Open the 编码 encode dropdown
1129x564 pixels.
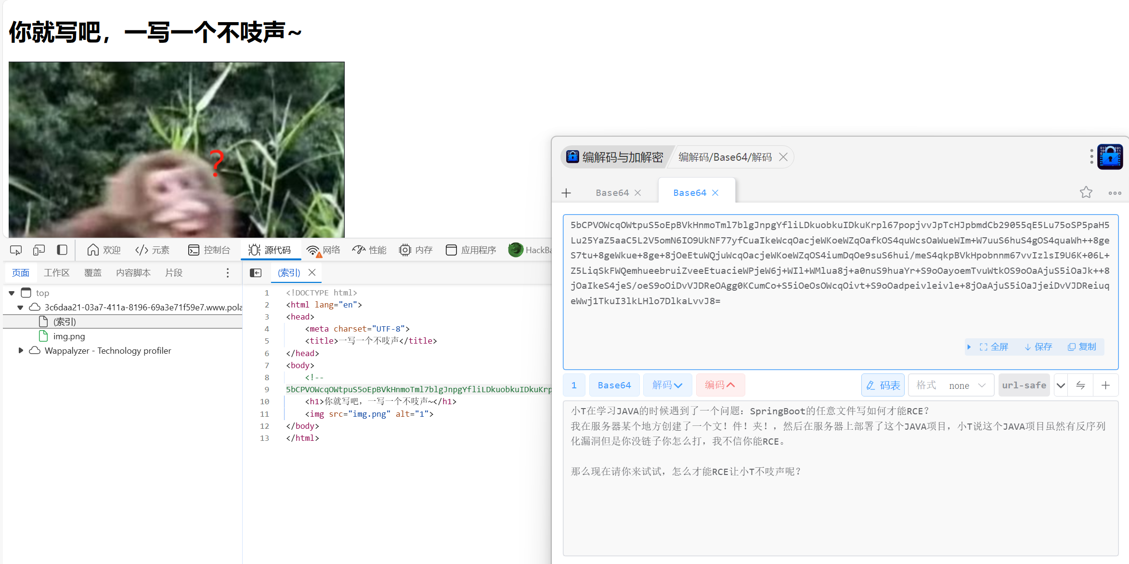tap(720, 385)
